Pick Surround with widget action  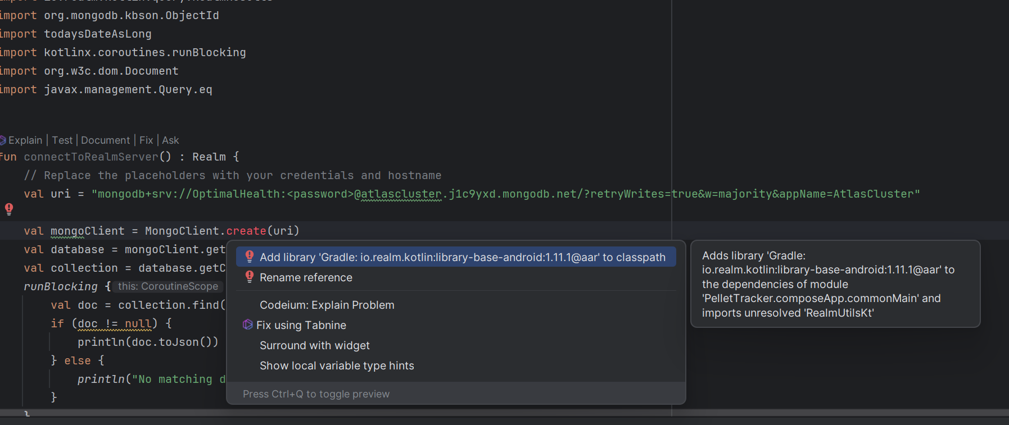(314, 345)
